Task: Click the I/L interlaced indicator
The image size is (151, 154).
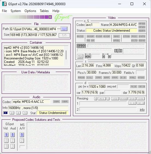Action: (x=89, y=77)
